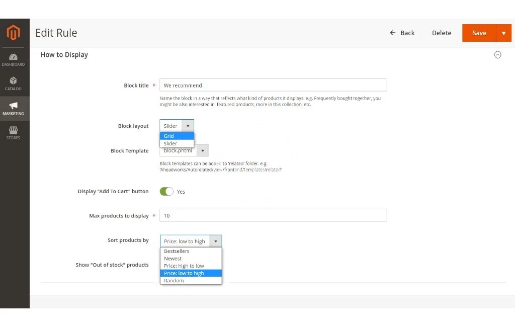The image size is (515, 327).
Task: Click the Block title input field
Action: (273, 86)
